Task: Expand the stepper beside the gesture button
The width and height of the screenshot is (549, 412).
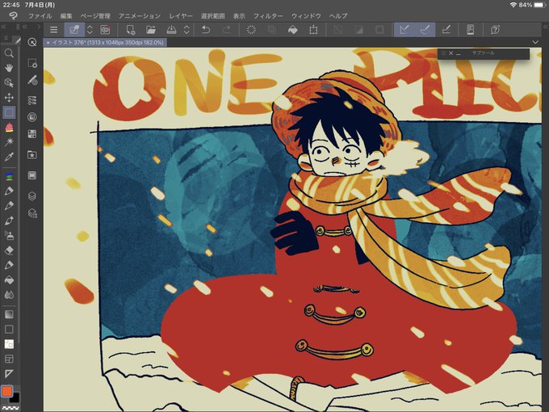Action: pos(90,30)
